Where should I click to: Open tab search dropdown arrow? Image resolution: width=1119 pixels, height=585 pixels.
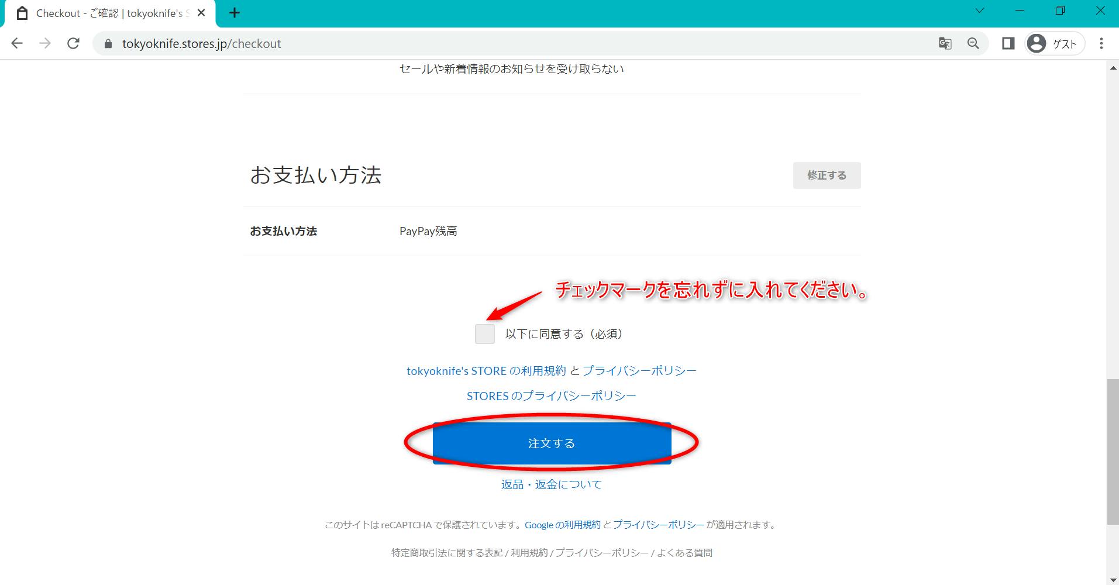(980, 11)
